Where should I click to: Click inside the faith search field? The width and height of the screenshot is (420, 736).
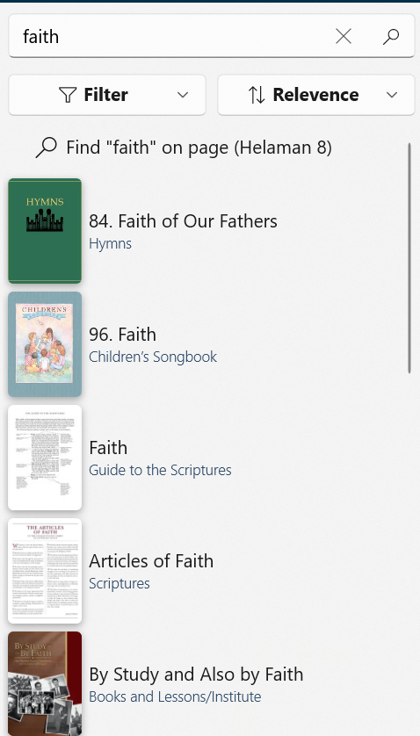(169, 36)
